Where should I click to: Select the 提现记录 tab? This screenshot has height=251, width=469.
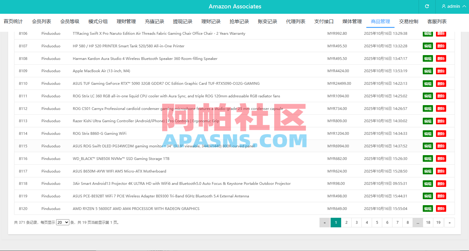coord(183,22)
